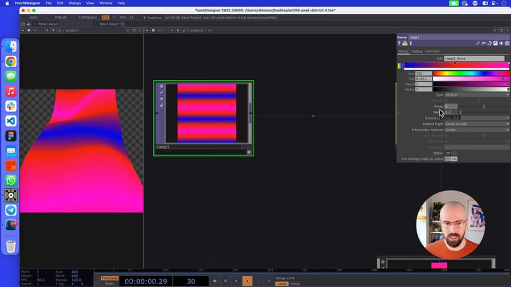Image resolution: width=511 pixels, height=287 pixels.
Task: Toggle the Realtime checkbox
Action: (x=144, y=17)
